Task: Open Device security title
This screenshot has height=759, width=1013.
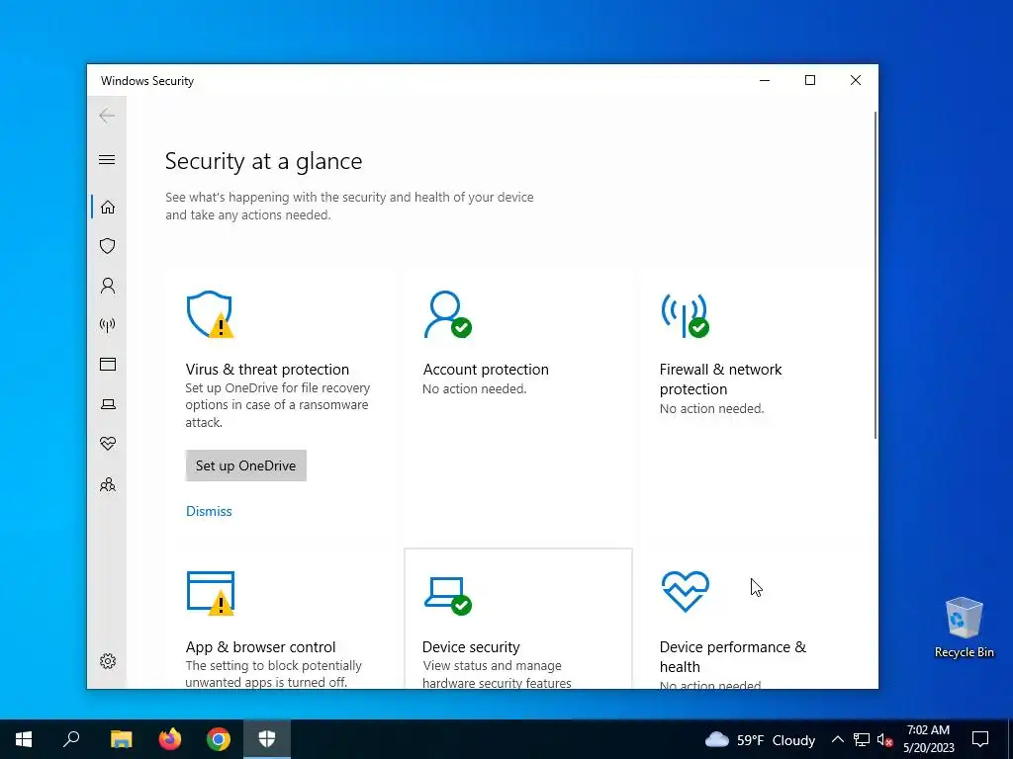Action: tap(471, 646)
